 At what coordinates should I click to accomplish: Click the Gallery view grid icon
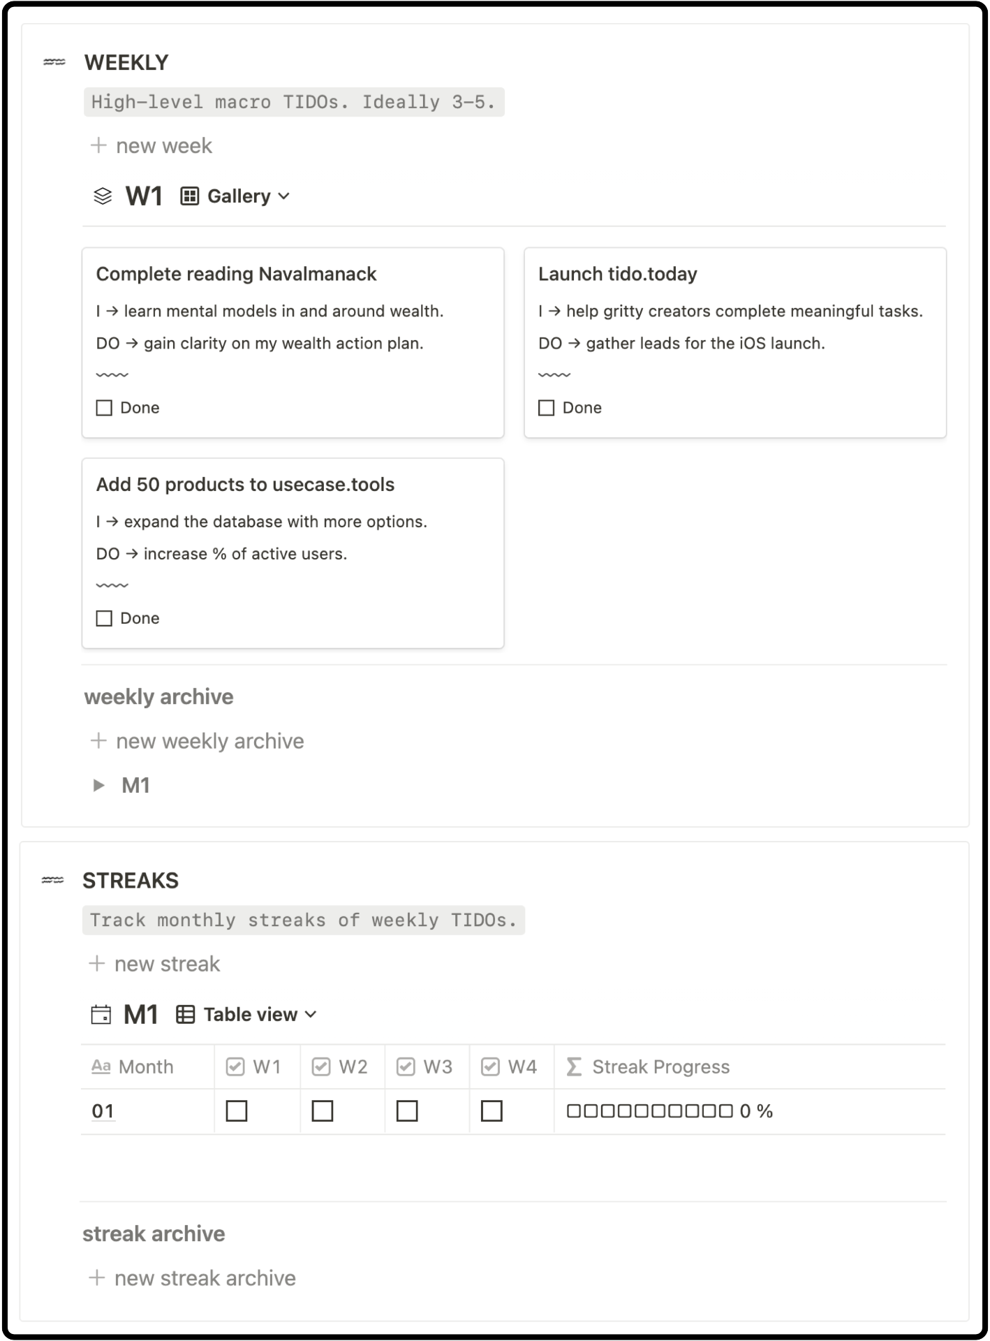click(x=189, y=196)
